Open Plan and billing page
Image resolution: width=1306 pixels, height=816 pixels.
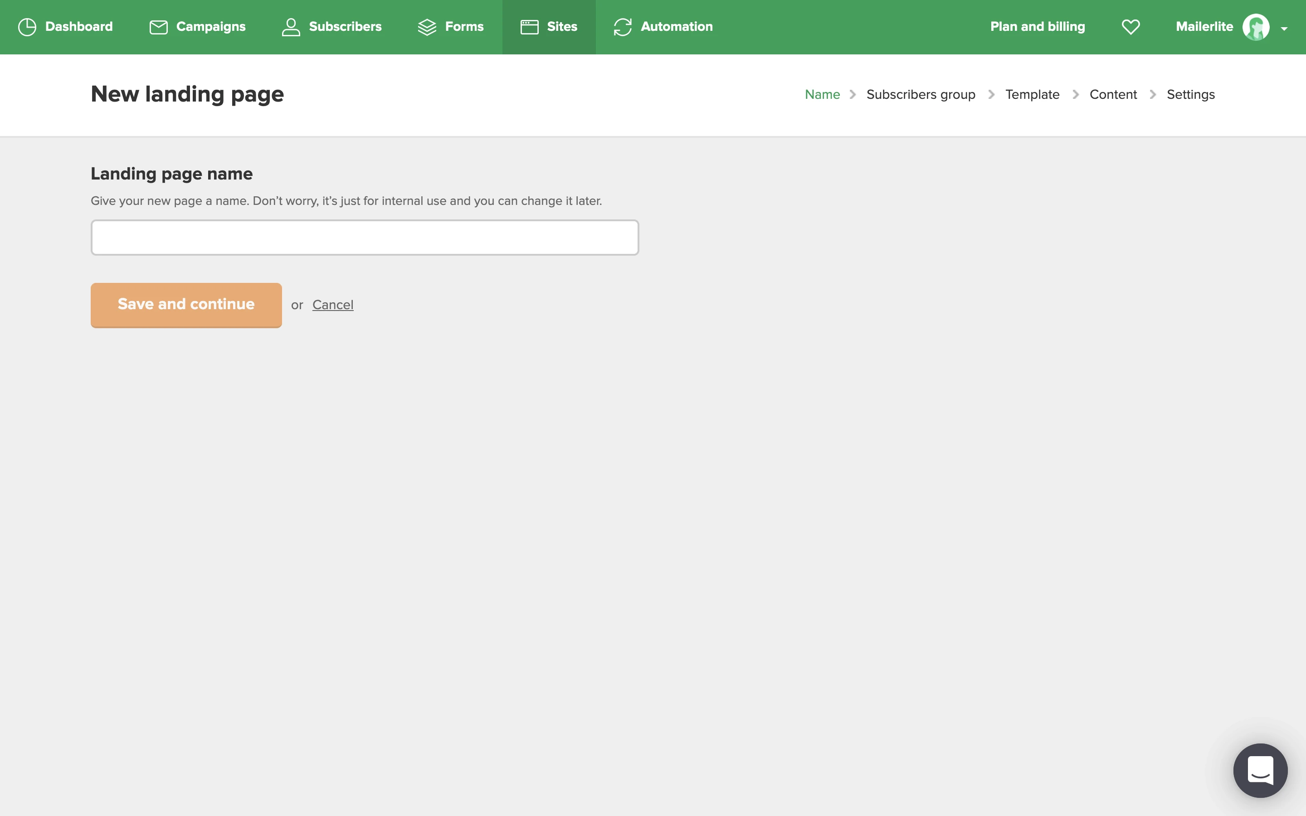point(1037,26)
